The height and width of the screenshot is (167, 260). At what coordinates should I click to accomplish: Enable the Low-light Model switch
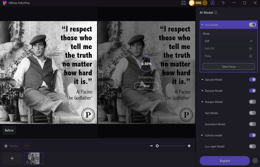(252, 146)
